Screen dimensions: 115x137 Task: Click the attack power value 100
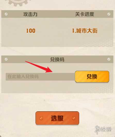coord(31,31)
